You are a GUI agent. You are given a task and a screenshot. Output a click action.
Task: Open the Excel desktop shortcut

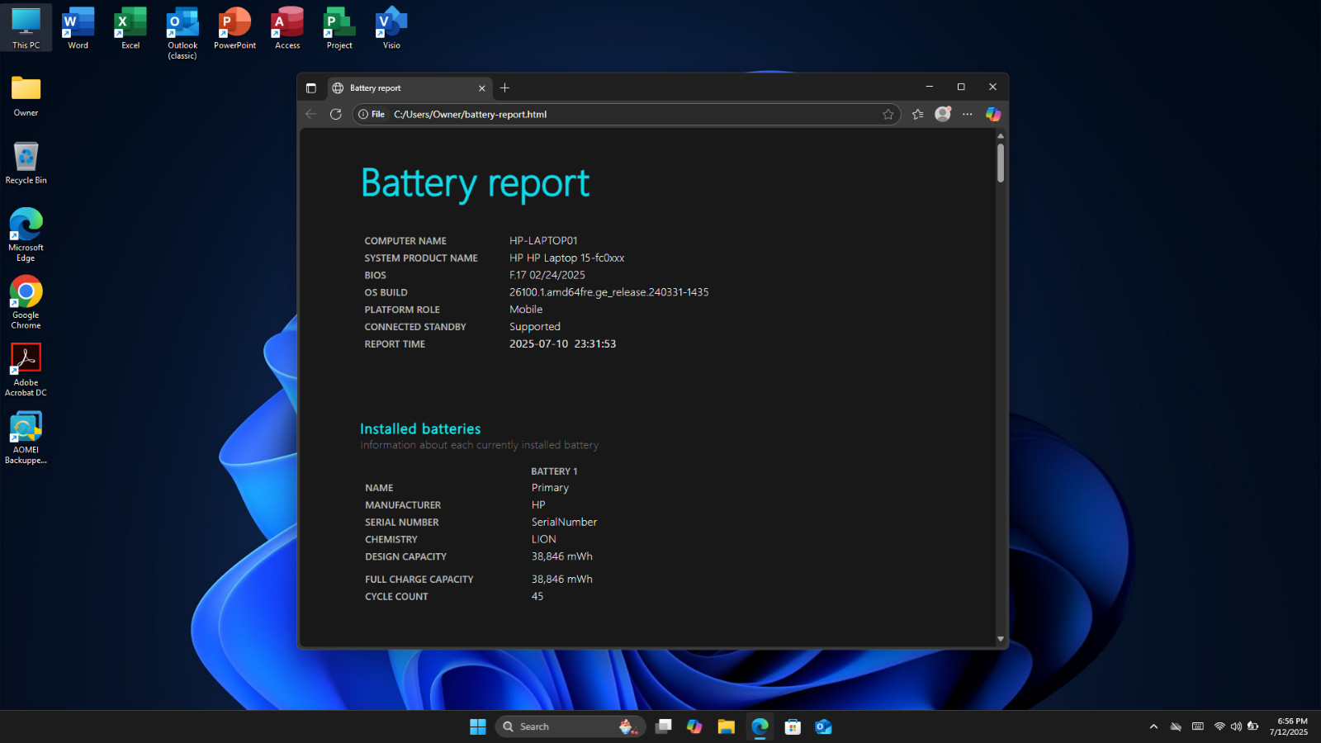[130, 28]
